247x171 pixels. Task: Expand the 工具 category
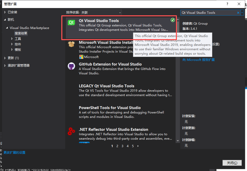12,39
